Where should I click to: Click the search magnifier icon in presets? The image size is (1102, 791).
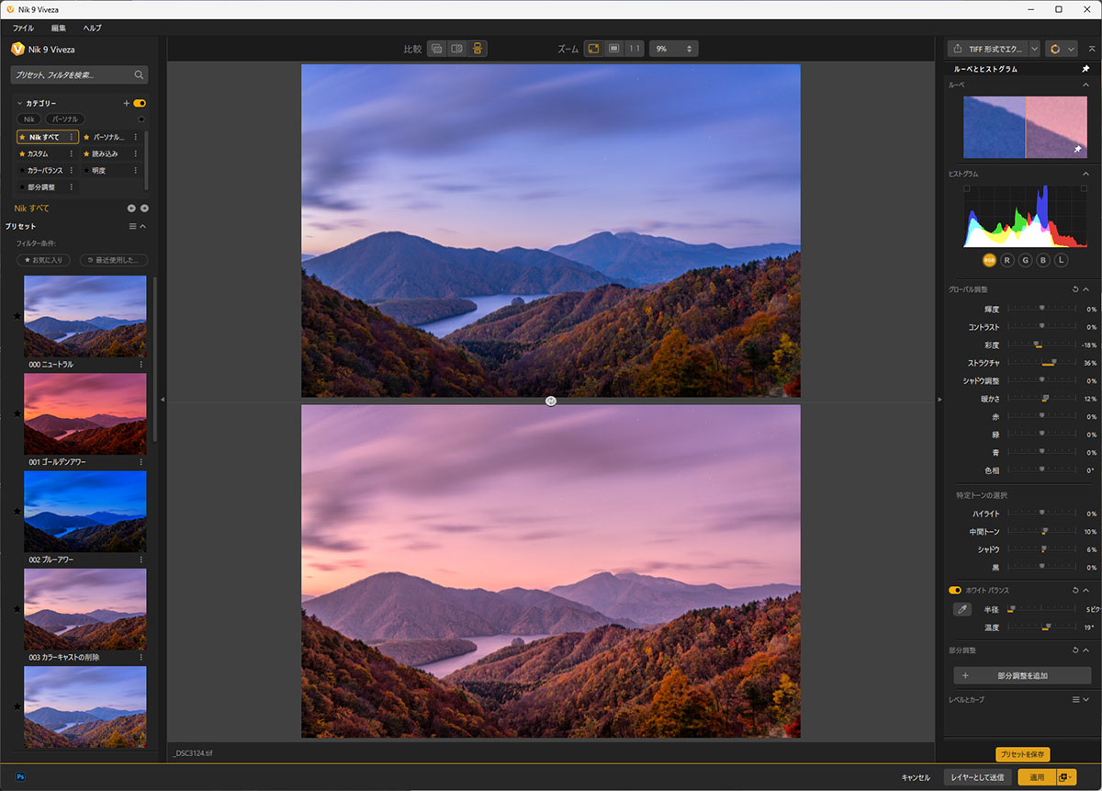coord(139,75)
